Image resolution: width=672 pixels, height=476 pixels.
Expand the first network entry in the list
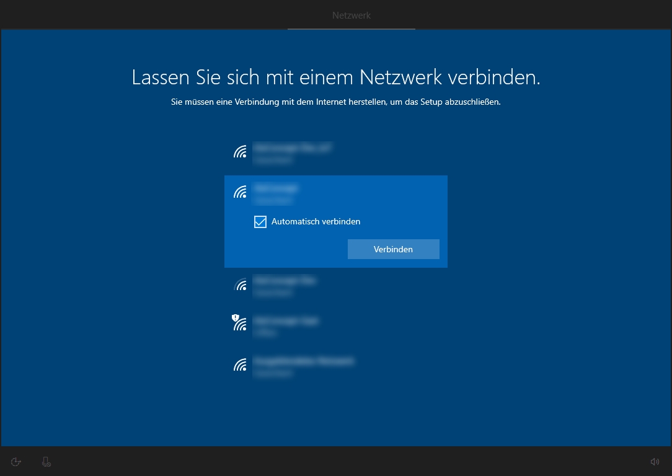[x=335, y=153]
